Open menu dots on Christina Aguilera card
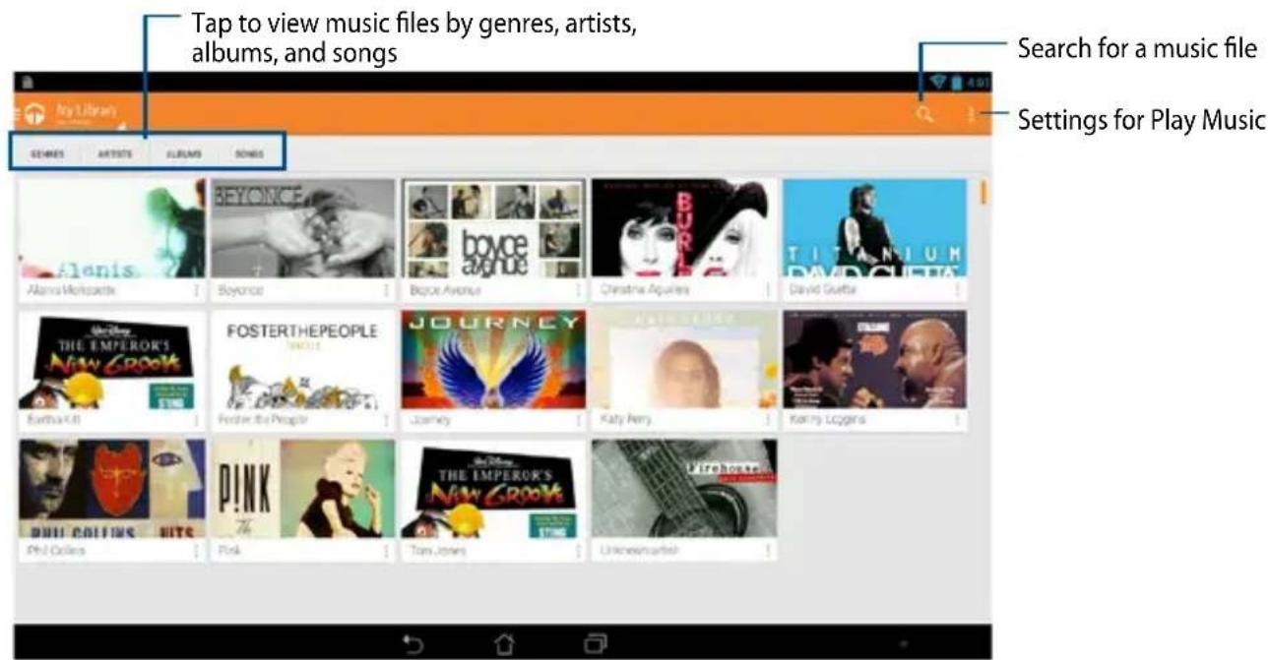Screen dimensions: 1270x660 coord(767,290)
